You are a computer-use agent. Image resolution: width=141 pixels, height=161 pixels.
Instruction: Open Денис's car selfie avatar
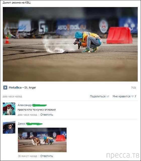coord(9,127)
